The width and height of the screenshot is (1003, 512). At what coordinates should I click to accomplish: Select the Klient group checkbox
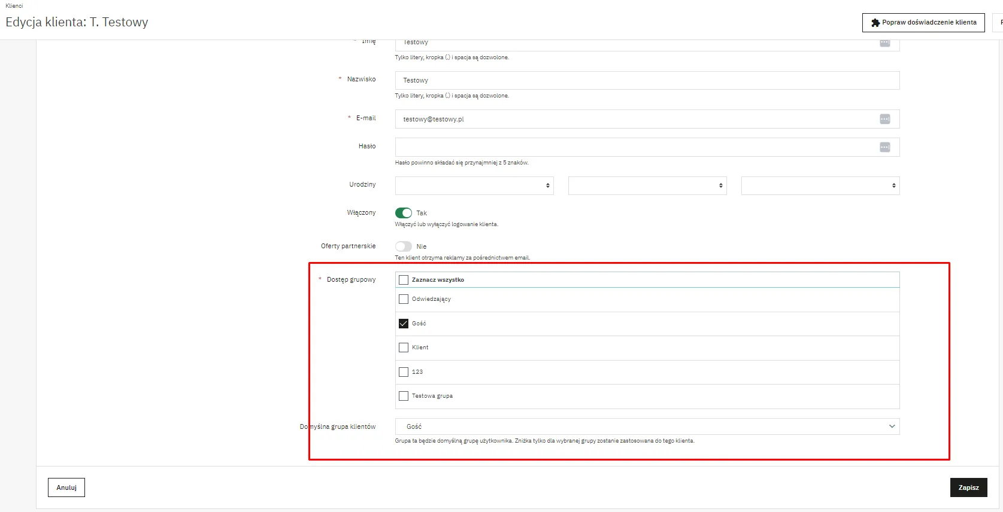tap(404, 348)
